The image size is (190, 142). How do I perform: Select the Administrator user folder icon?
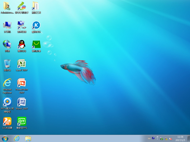pos(7,7)
